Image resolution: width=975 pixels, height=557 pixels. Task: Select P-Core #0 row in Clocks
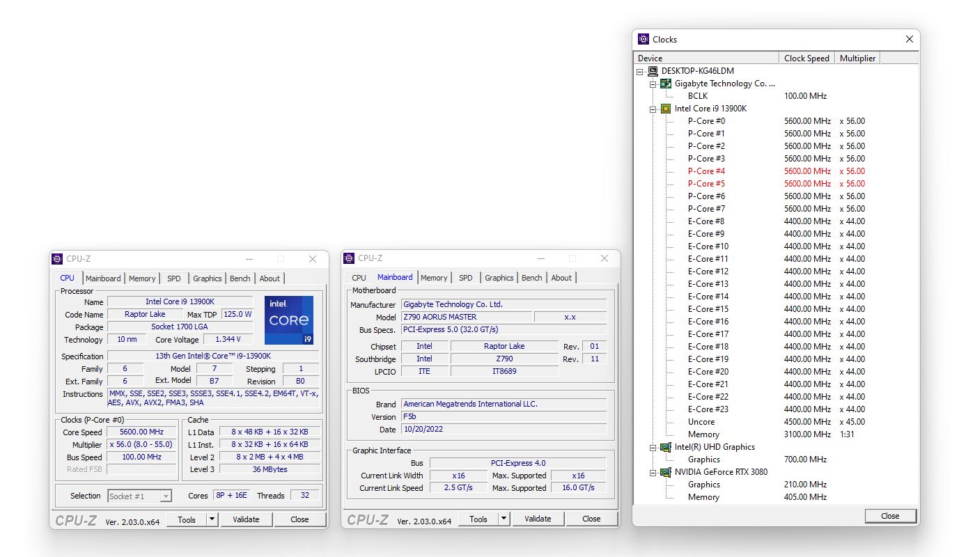pyautogui.click(x=706, y=121)
